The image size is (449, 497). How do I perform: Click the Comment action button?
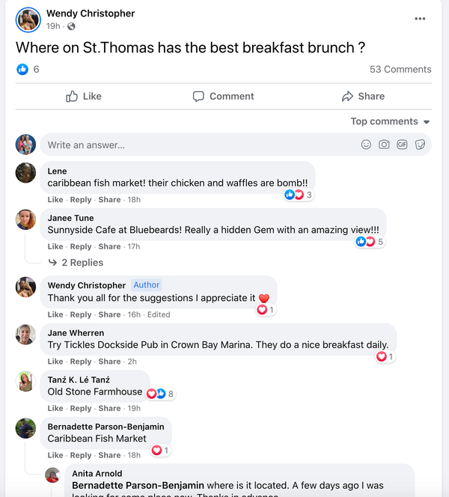(223, 97)
